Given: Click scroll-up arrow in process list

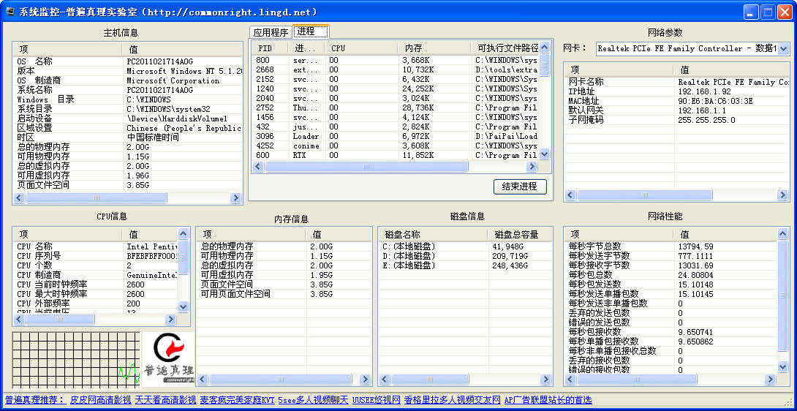Looking at the screenshot, I should click(x=545, y=48).
